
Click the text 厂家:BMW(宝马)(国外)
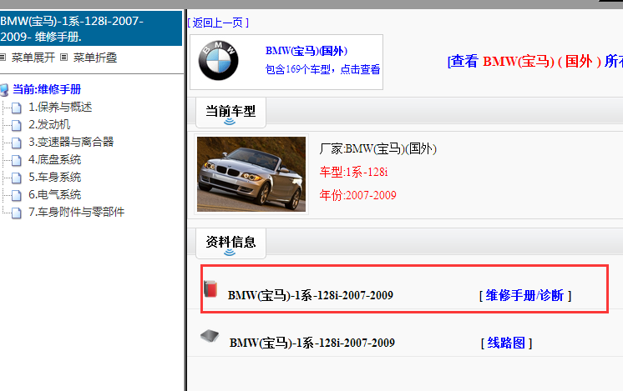point(377,148)
